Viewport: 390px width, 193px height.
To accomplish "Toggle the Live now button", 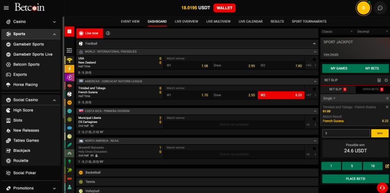I will click(x=89, y=33).
